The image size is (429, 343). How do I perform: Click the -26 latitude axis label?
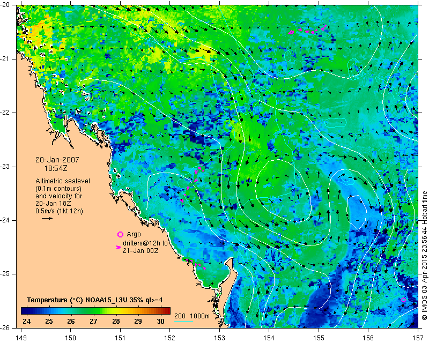pos(5,327)
